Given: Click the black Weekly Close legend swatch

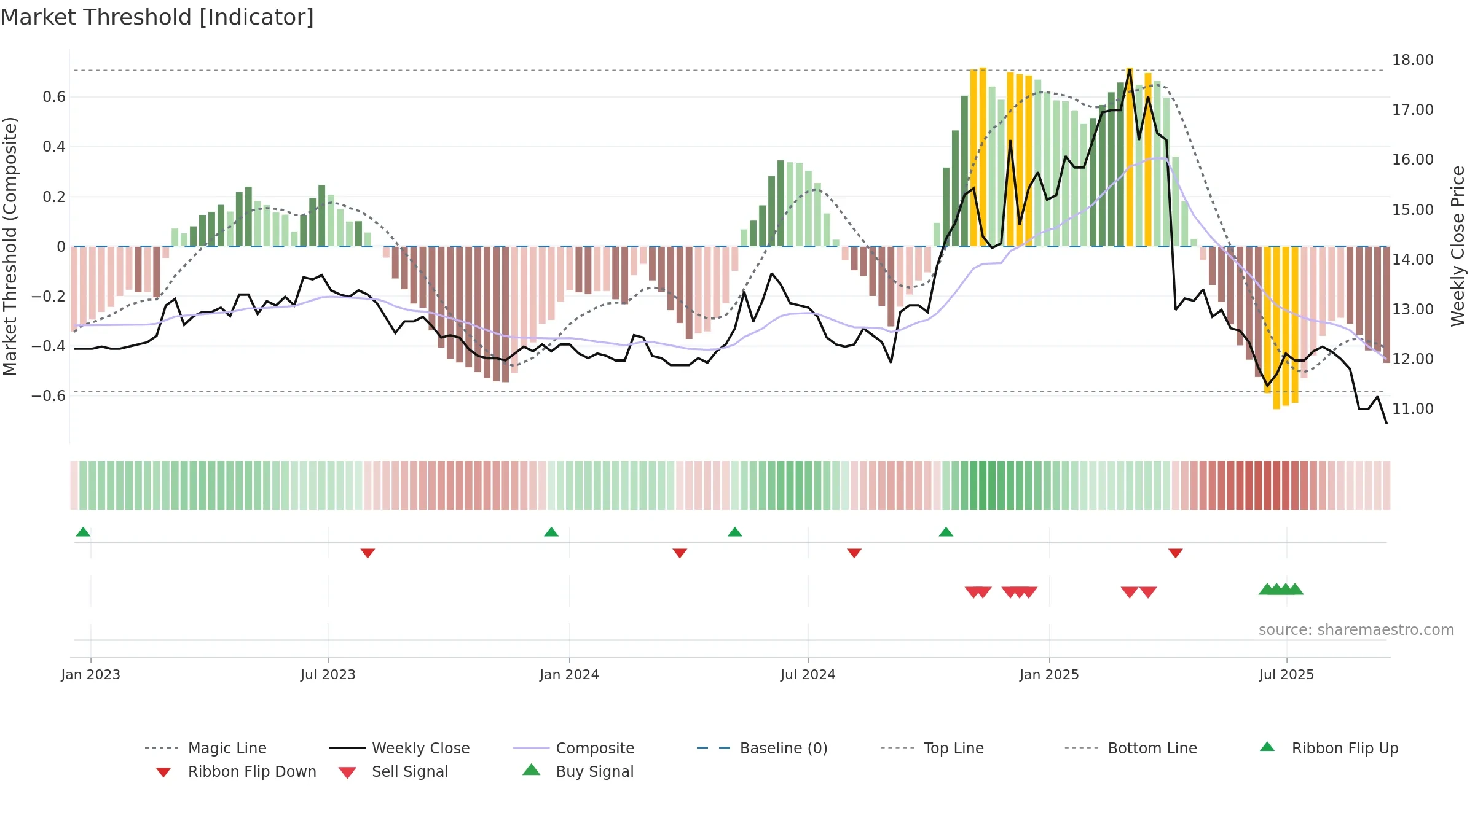Looking at the screenshot, I should click(347, 748).
